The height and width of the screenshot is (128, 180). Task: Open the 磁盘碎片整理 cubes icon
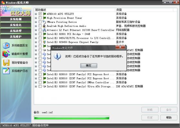pos(6,54)
